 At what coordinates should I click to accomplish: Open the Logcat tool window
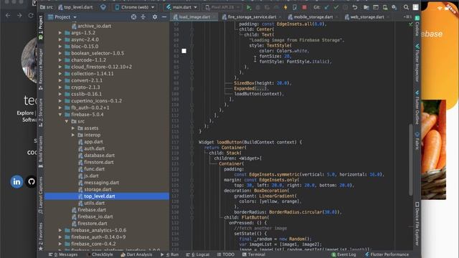(198, 254)
